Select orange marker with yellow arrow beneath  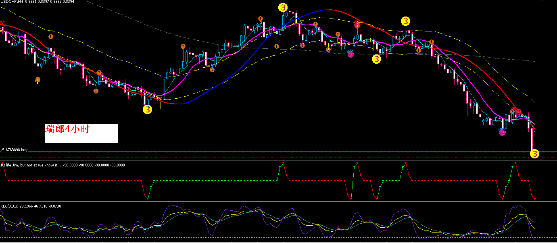[38, 80]
